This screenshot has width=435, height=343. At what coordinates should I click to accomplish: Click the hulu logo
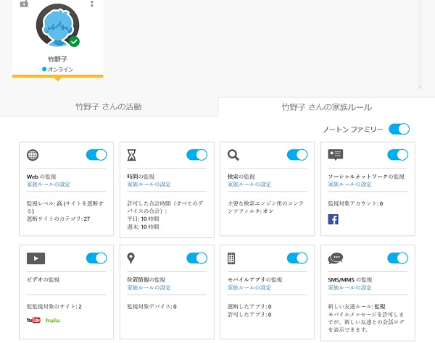53,321
